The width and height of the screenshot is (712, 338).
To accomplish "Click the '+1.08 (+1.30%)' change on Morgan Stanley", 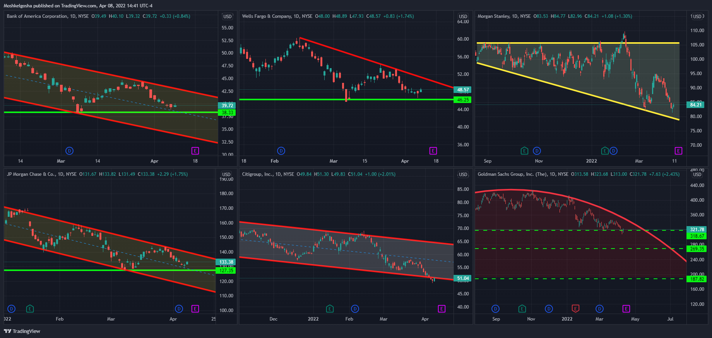I will (617, 16).
